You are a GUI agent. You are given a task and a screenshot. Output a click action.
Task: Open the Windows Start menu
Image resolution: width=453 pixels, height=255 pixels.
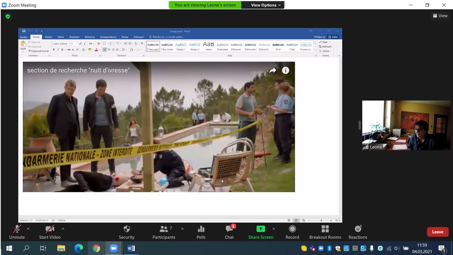[9, 248]
